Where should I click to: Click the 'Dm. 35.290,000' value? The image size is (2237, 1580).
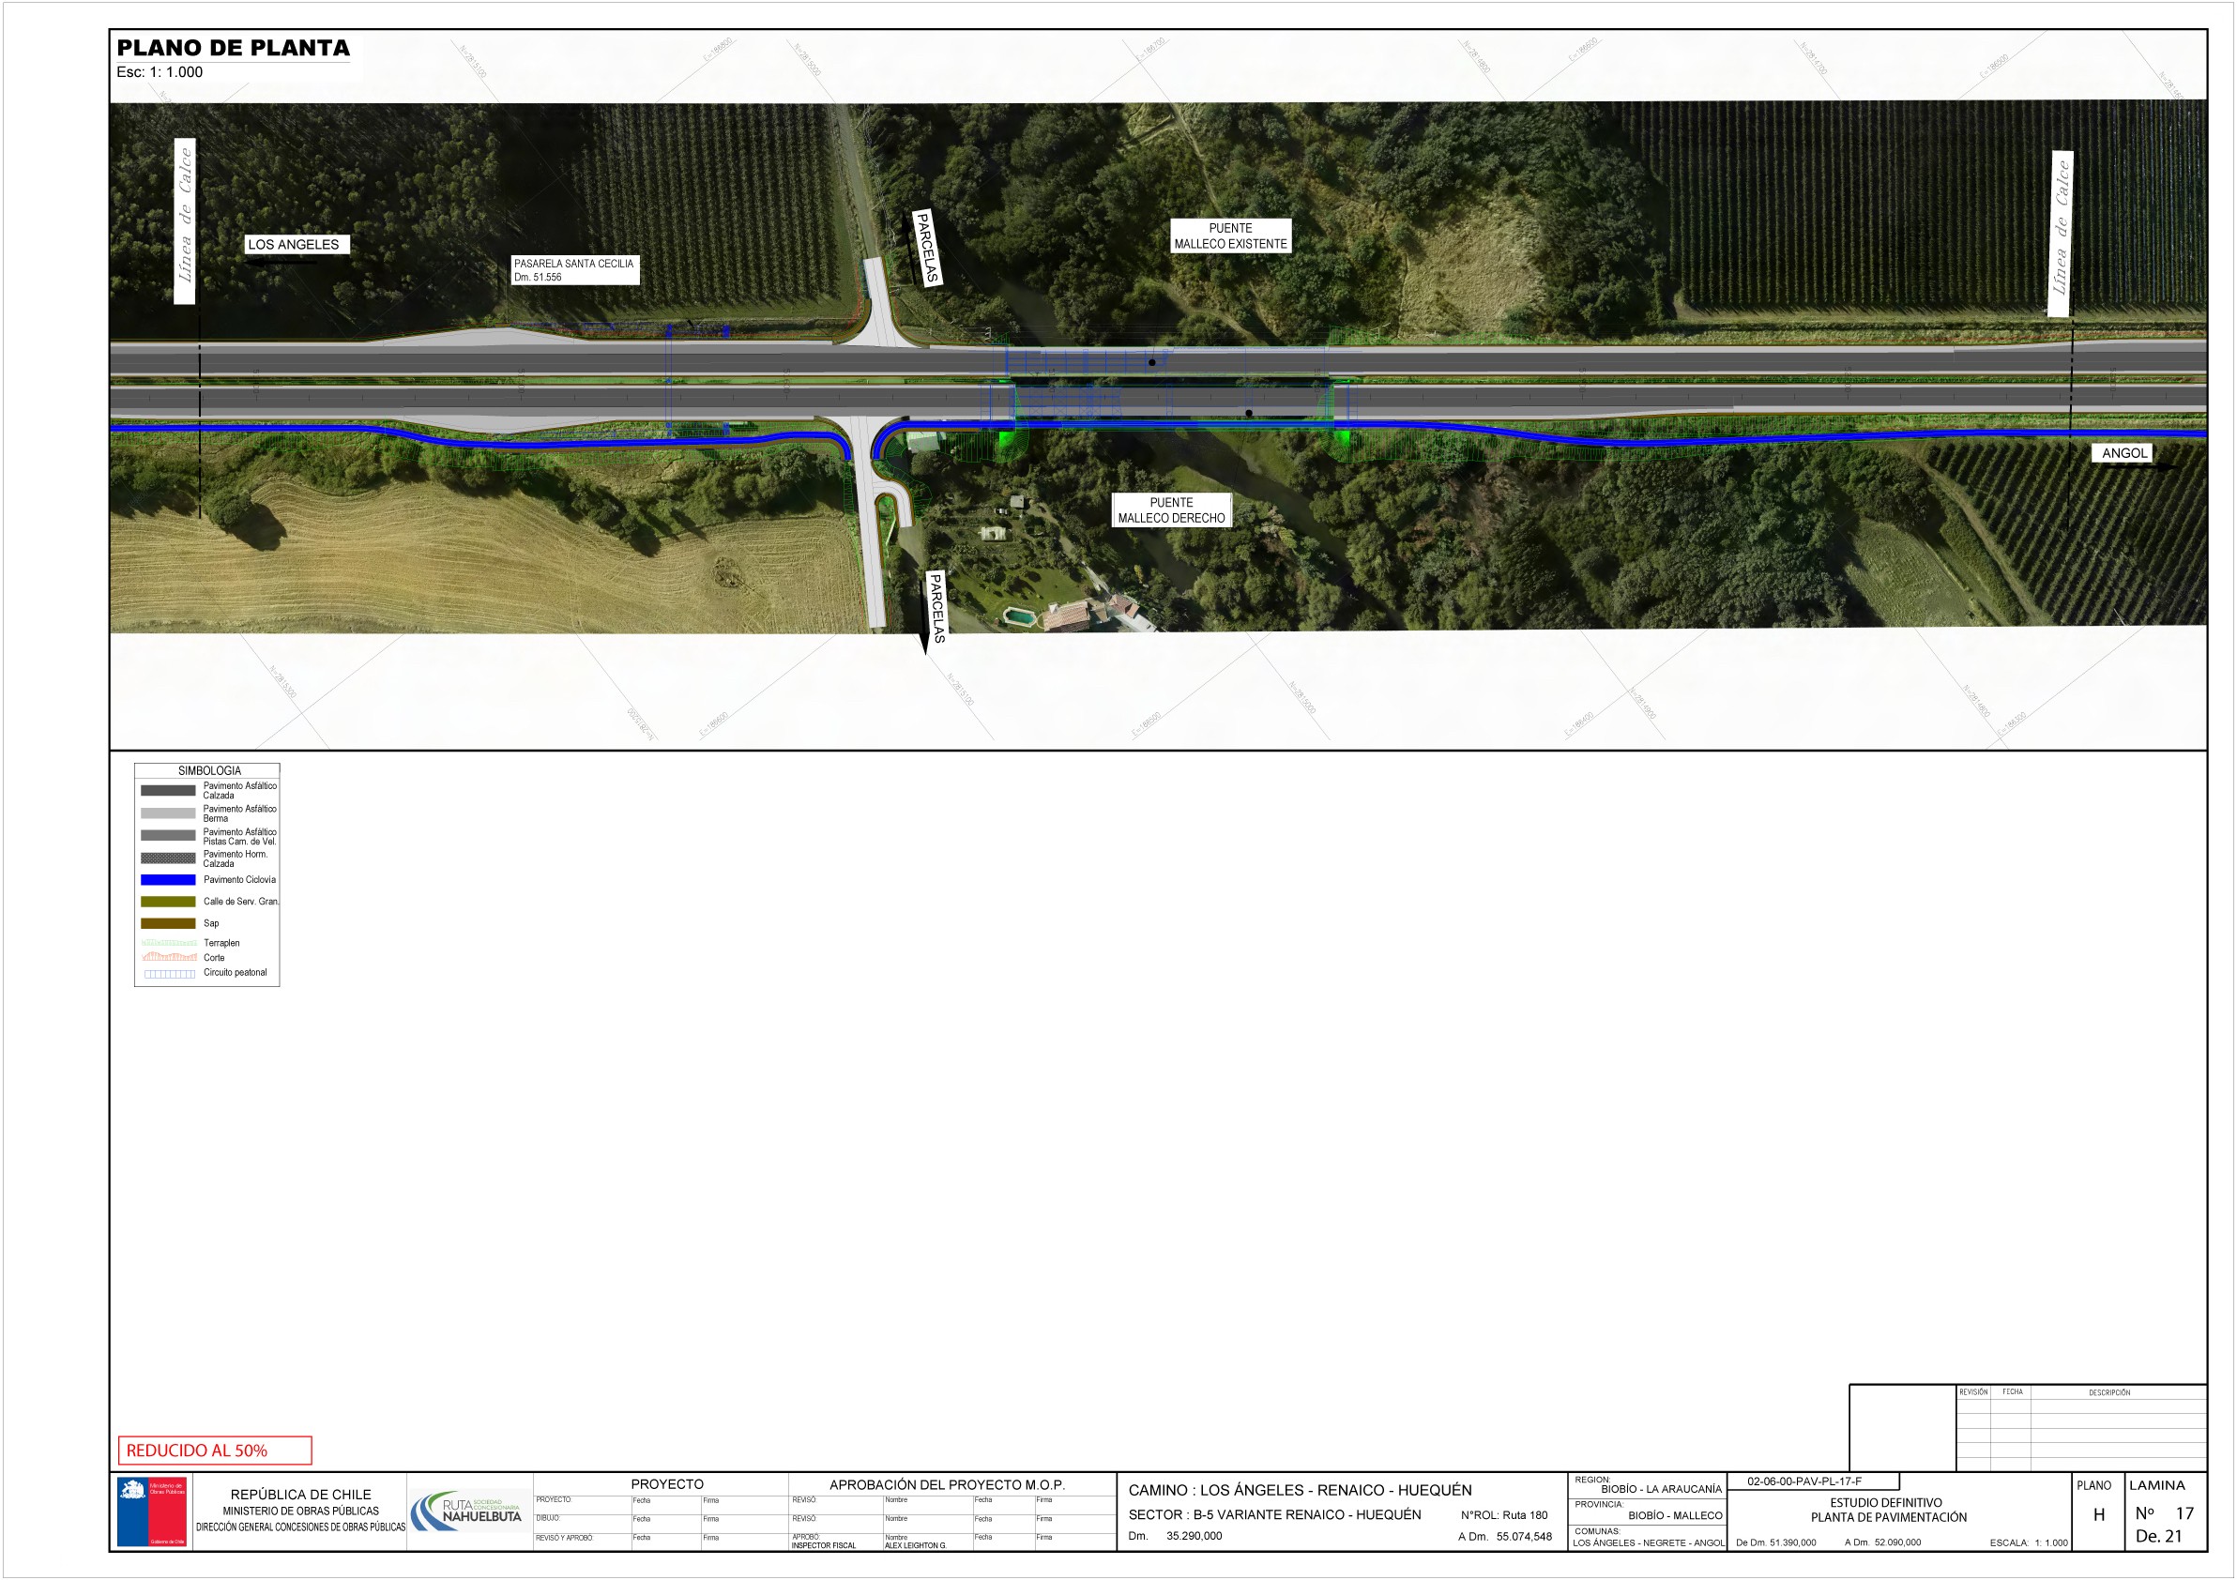tap(1175, 1536)
